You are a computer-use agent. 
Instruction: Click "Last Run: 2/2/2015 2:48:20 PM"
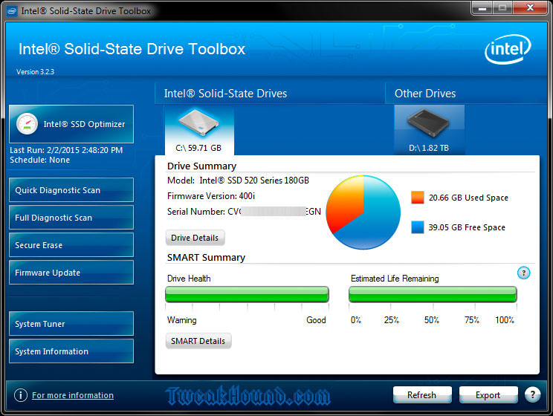[66, 150]
